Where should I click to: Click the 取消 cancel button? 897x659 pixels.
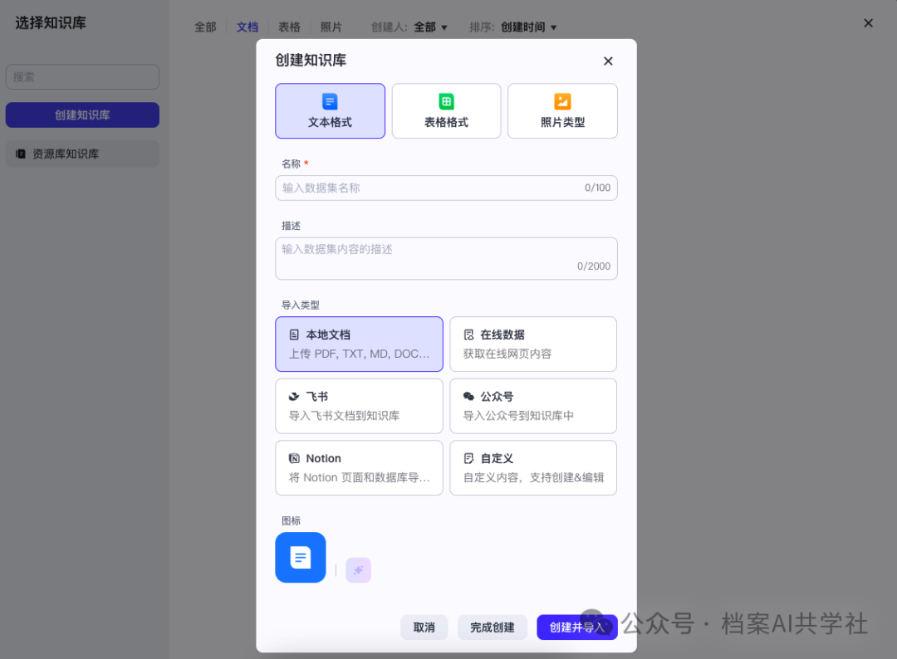424,627
